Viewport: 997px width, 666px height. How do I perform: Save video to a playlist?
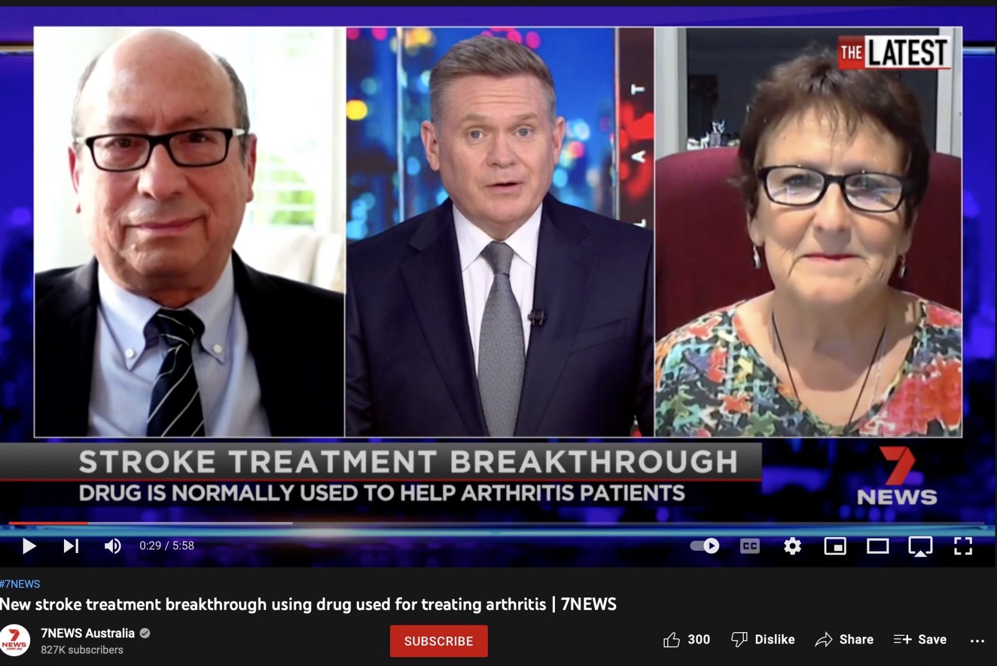(920, 639)
